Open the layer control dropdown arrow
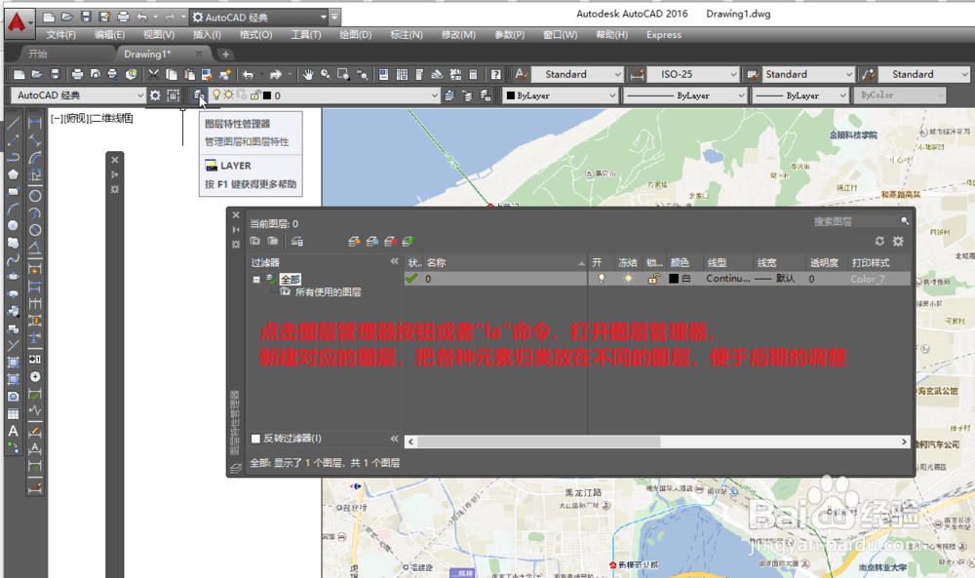The height and width of the screenshot is (578, 975). (x=435, y=96)
